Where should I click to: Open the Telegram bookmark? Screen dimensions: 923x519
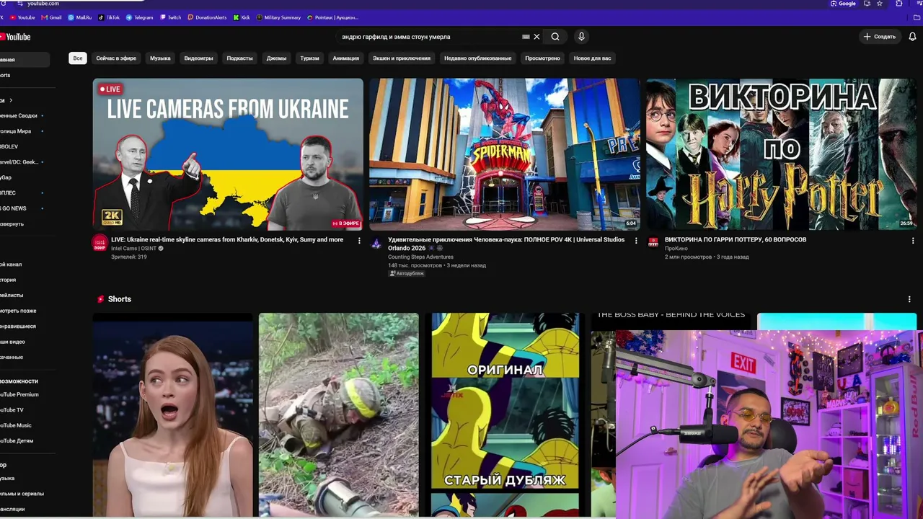140,17
